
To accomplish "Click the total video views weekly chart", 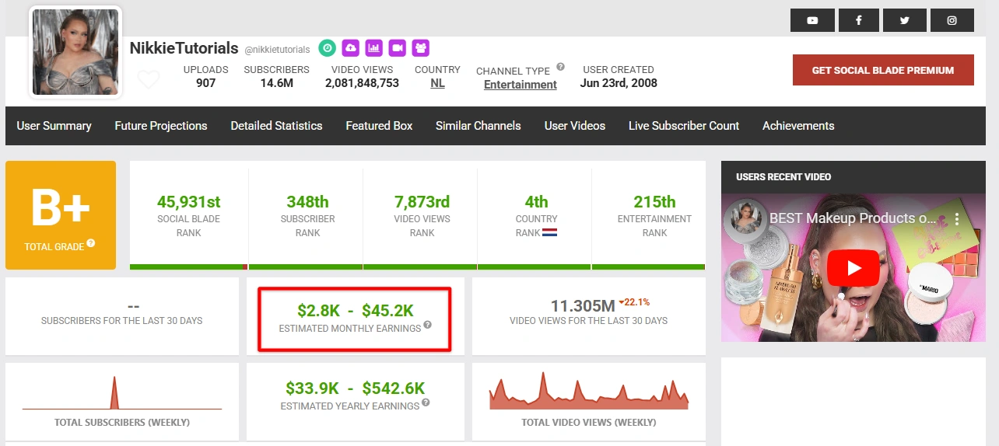I will 589,391.
